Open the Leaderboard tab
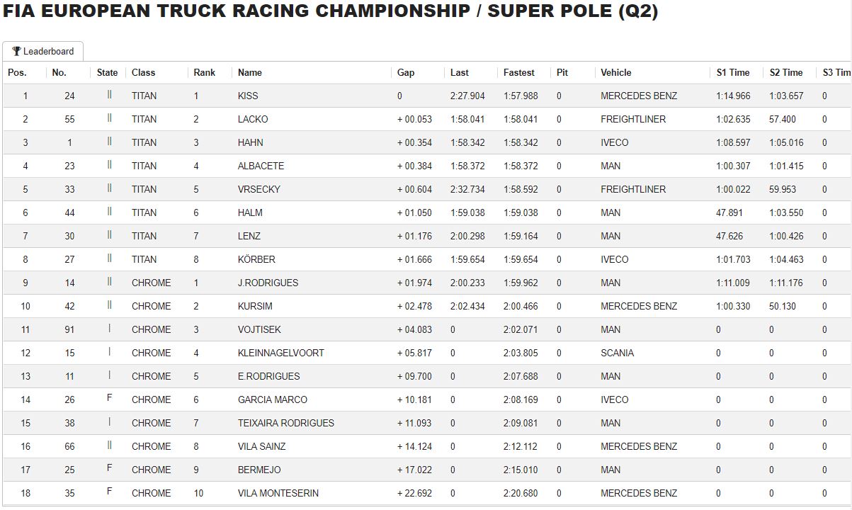This screenshot has height=510, width=852. [x=43, y=52]
